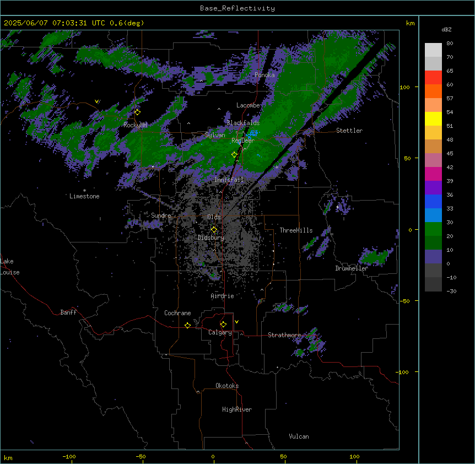Click the Strathmore town label
Screen dimensions: 475x464
[284, 335]
